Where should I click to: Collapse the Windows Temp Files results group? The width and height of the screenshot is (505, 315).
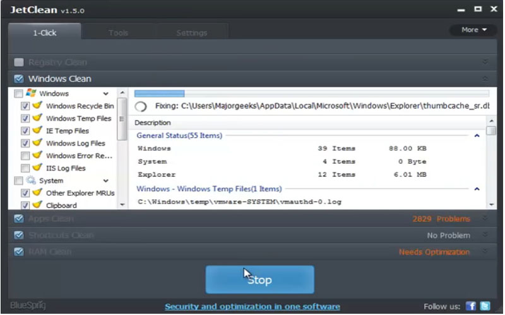click(477, 189)
